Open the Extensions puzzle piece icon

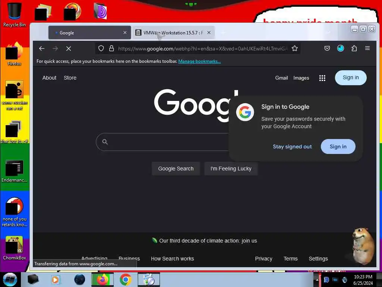pos(354,48)
